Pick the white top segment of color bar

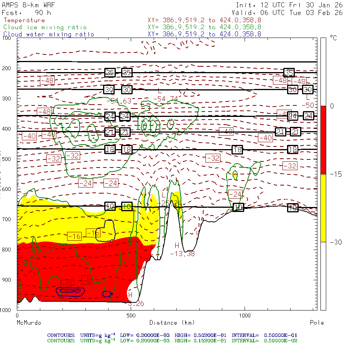[x=323, y=72]
